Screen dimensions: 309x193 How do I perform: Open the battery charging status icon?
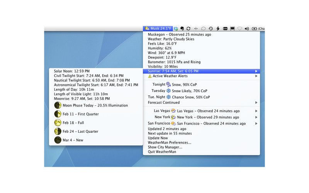pyautogui.click(x=255, y=29)
